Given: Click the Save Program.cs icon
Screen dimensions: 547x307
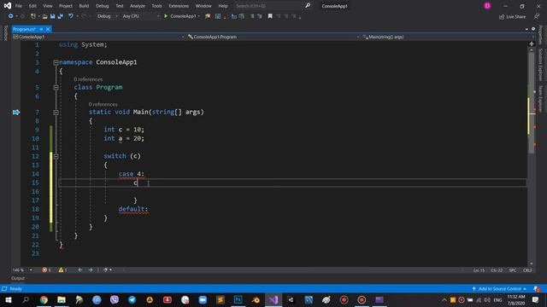Looking at the screenshot, I should (x=53, y=16).
